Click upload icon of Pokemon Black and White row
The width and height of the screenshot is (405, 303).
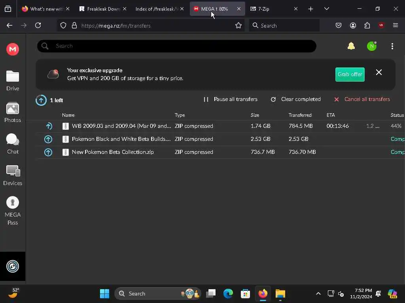coord(48,139)
